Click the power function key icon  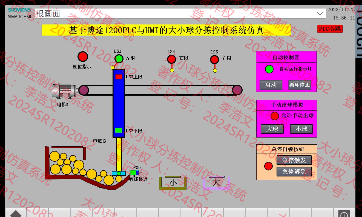click(x=344, y=213)
